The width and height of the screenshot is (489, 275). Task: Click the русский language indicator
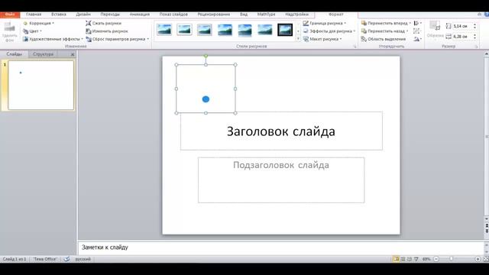83,259
